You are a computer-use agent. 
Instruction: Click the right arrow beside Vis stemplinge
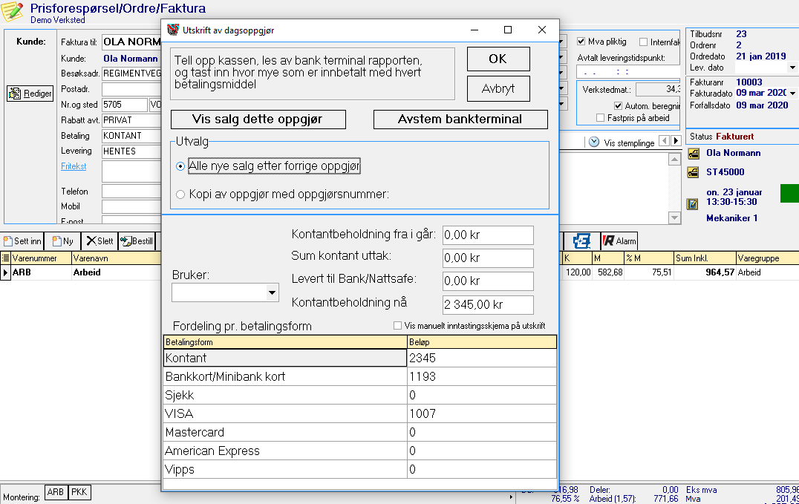[x=676, y=140]
